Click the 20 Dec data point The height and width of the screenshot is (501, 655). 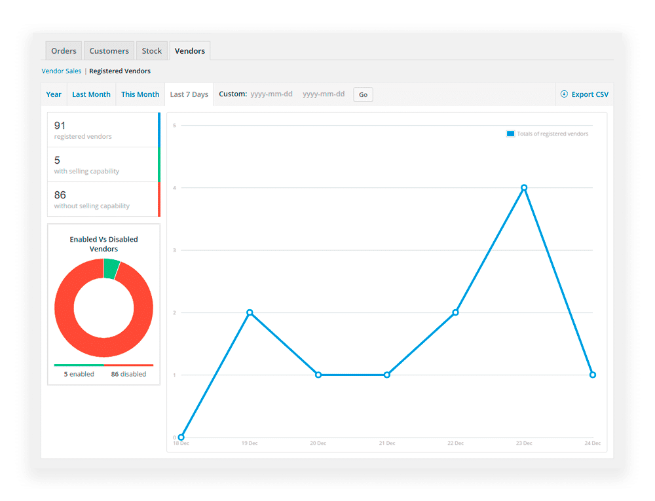pyautogui.click(x=318, y=375)
